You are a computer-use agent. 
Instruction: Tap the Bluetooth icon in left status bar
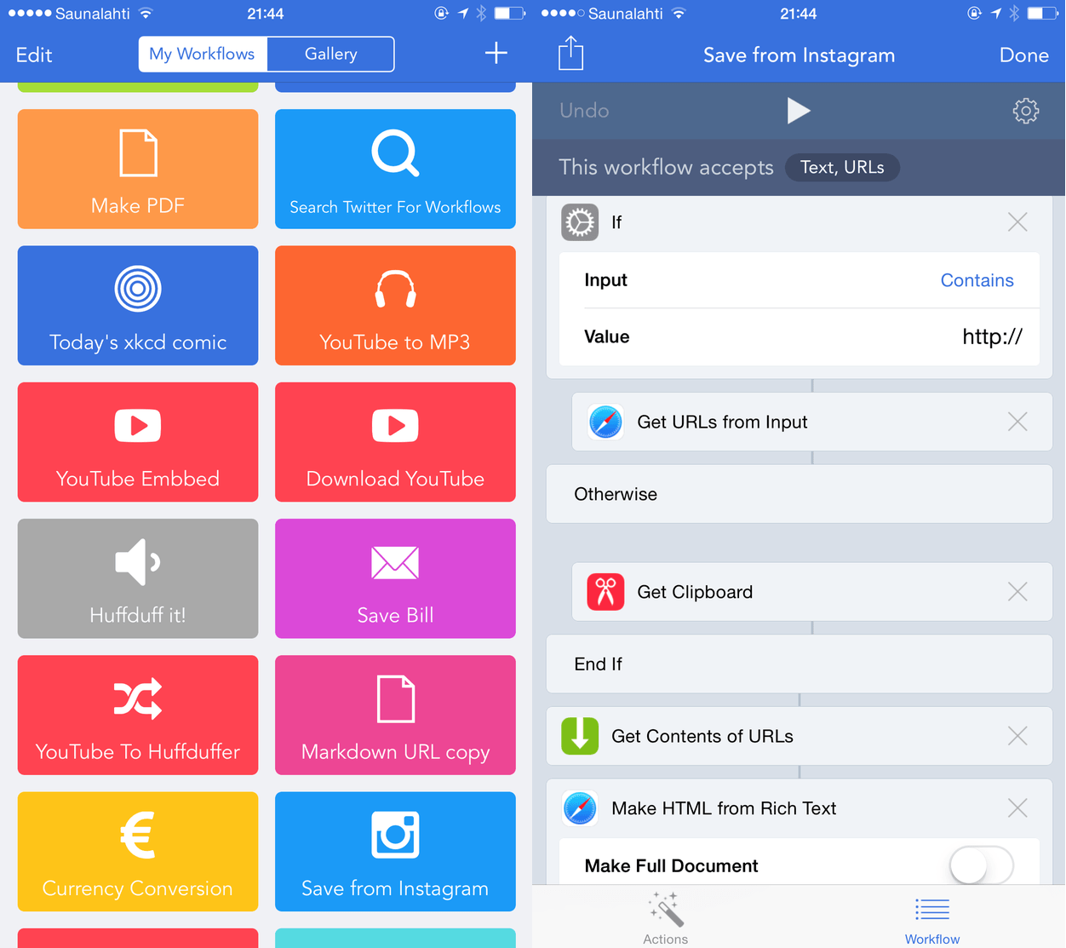[x=481, y=13]
